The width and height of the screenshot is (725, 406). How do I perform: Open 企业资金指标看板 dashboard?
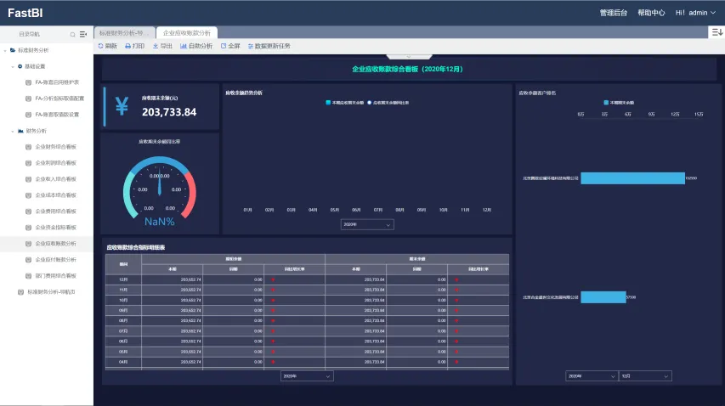[x=56, y=228]
